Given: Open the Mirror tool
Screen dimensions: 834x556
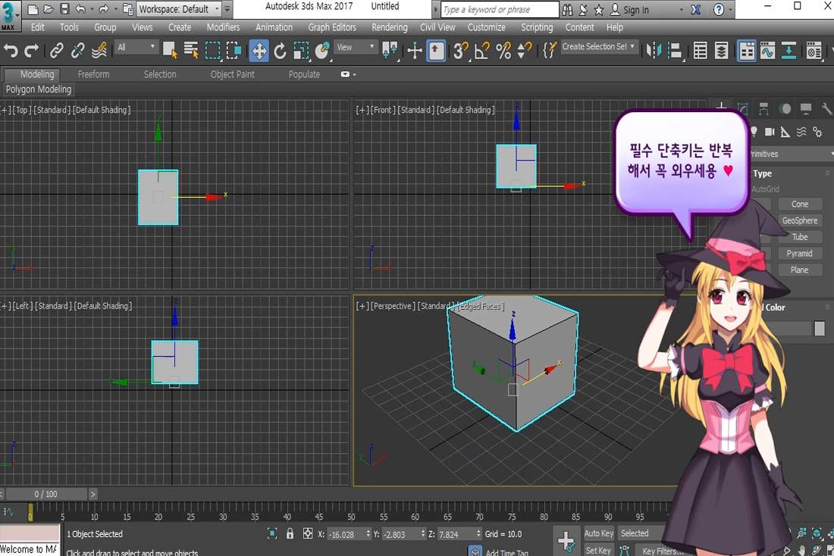Looking at the screenshot, I should (653, 51).
